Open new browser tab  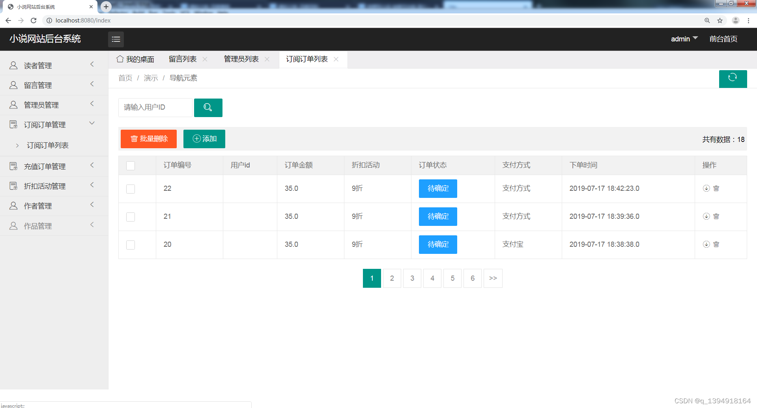[x=106, y=7]
